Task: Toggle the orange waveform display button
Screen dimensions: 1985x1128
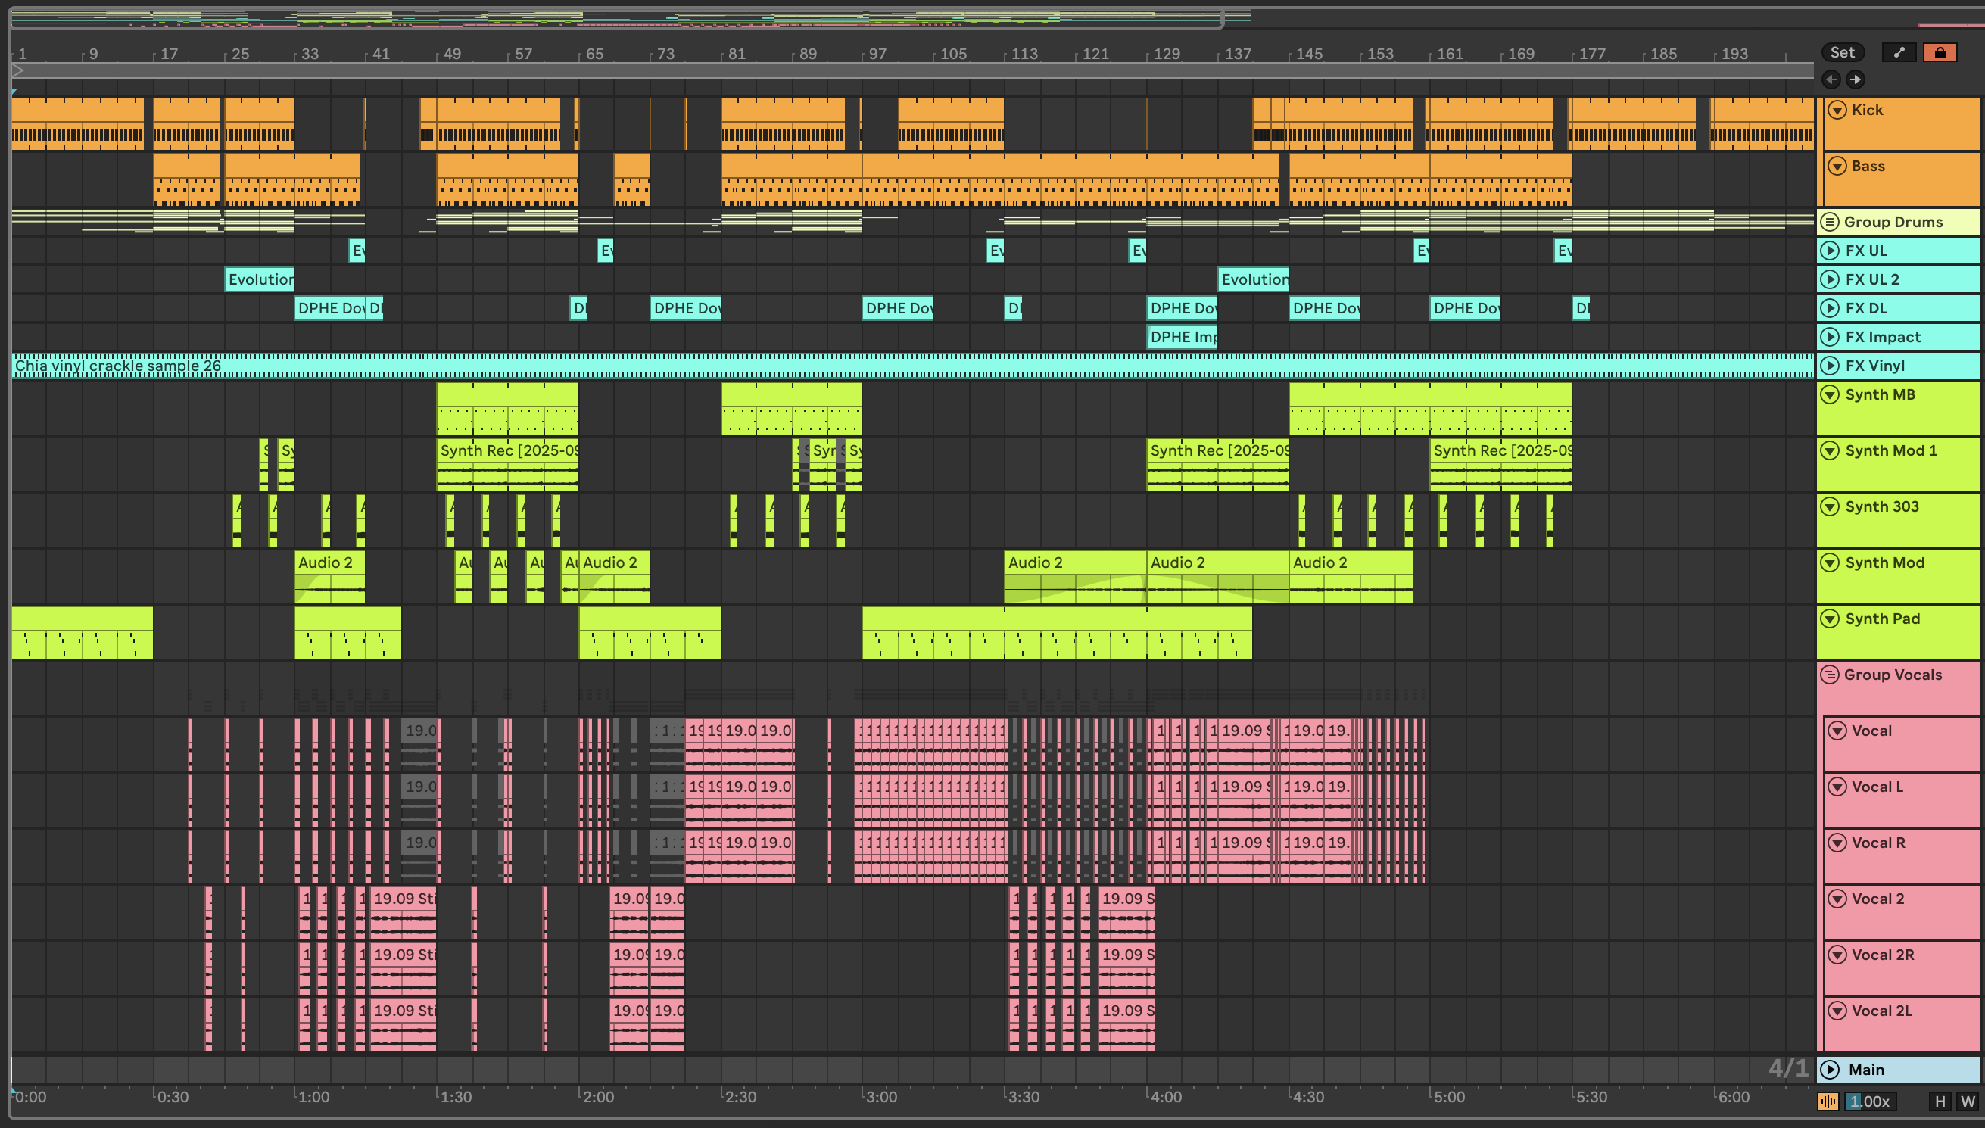Action: pos(1828,1101)
